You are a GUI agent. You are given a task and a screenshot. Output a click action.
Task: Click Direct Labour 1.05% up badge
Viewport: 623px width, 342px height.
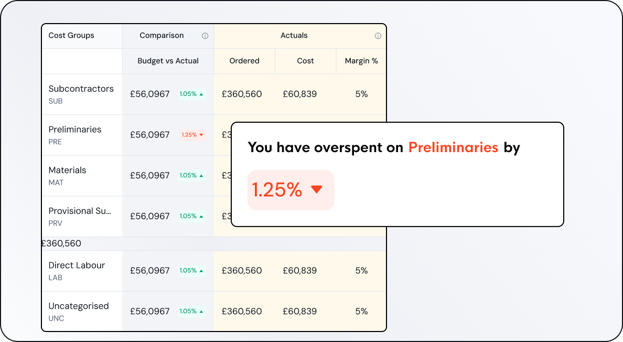(x=191, y=271)
